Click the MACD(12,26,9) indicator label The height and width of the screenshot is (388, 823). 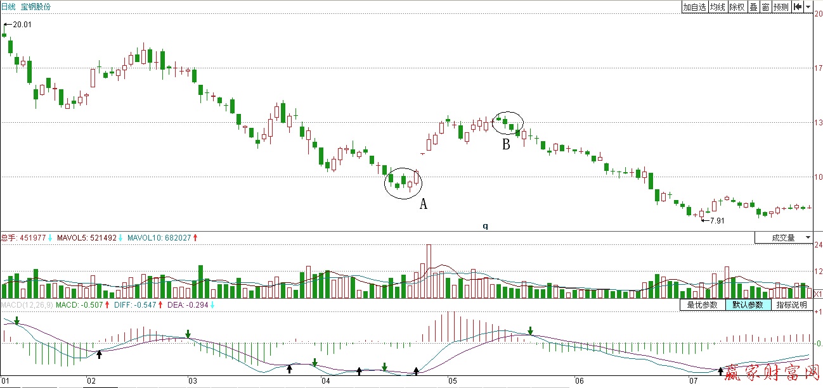tap(25, 305)
